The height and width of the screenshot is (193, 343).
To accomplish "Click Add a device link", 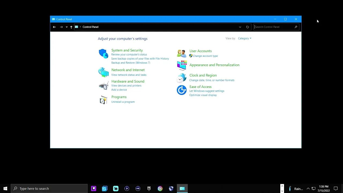I will pyautogui.click(x=119, y=90).
